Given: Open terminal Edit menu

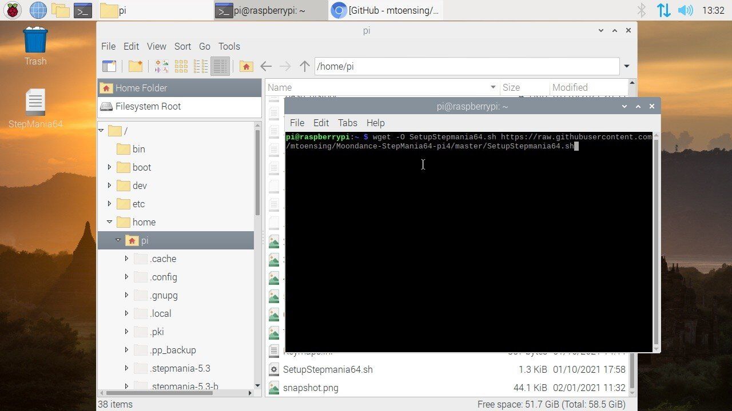Looking at the screenshot, I should [x=321, y=123].
